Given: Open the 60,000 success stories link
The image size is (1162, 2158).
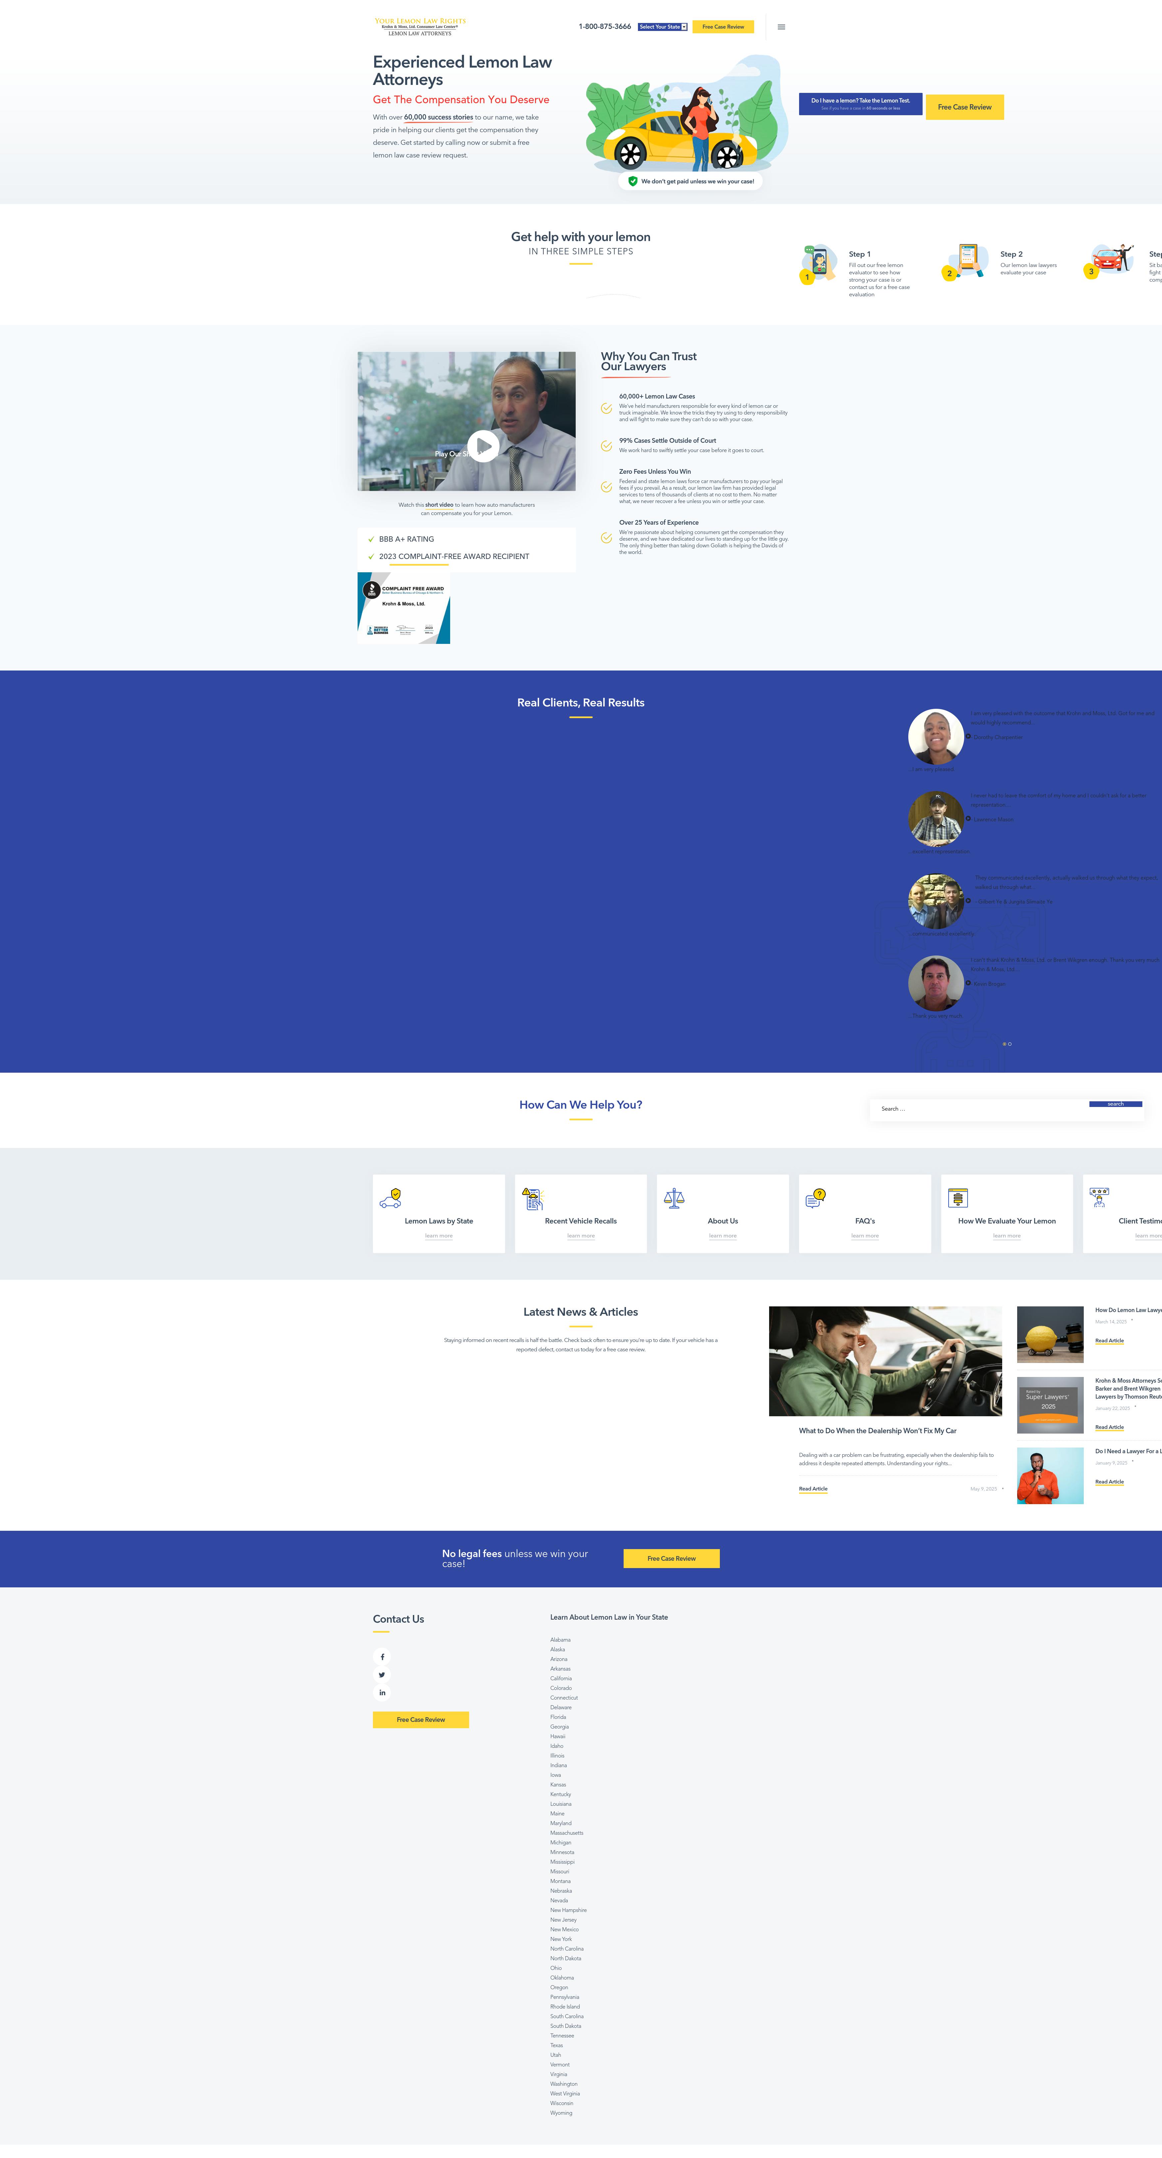Looking at the screenshot, I should [438, 117].
